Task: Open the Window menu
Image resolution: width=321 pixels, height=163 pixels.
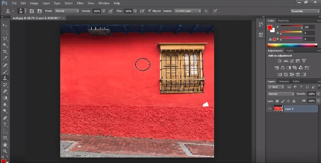Action: click(x=103, y=3)
